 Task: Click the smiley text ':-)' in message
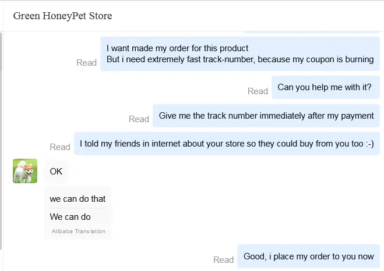370,144
